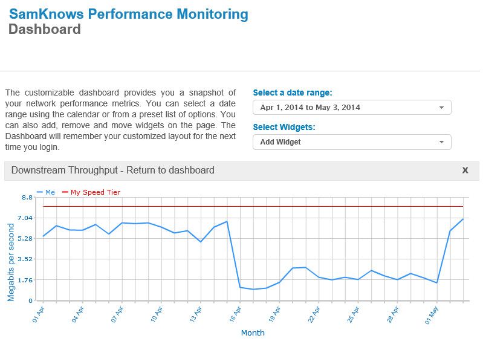Toggle the 'My Speed Tier' legend series
This screenshot has width=483, height=344.
pyautogui.click(x=91, y=192)
